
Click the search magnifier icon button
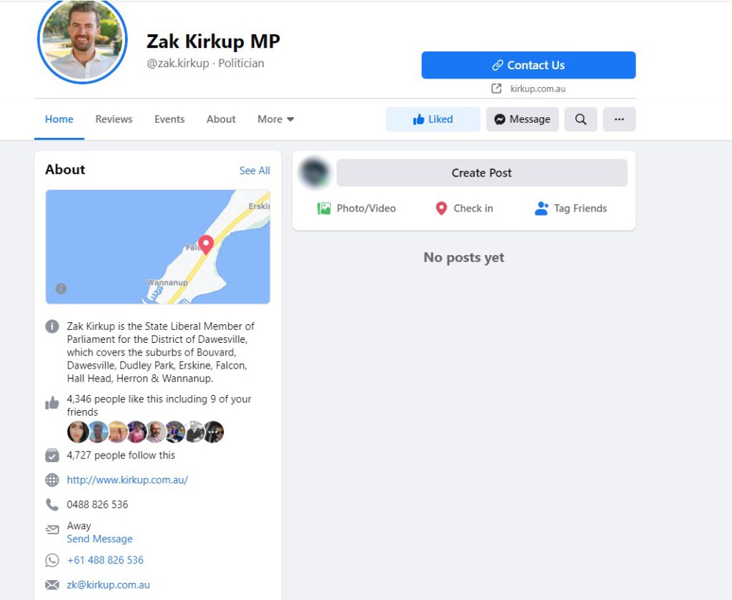pos(580,119)
